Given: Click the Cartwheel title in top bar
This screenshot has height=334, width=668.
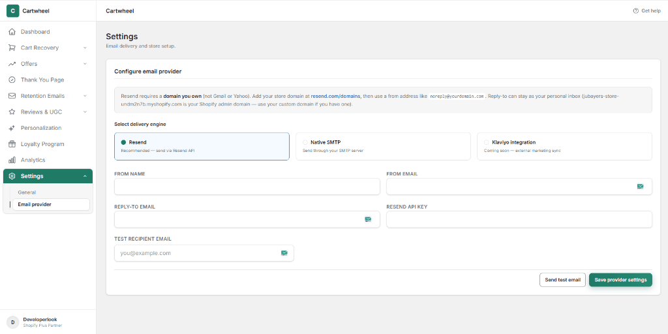Looking at the screenshot, I should [x=120, y=11].
